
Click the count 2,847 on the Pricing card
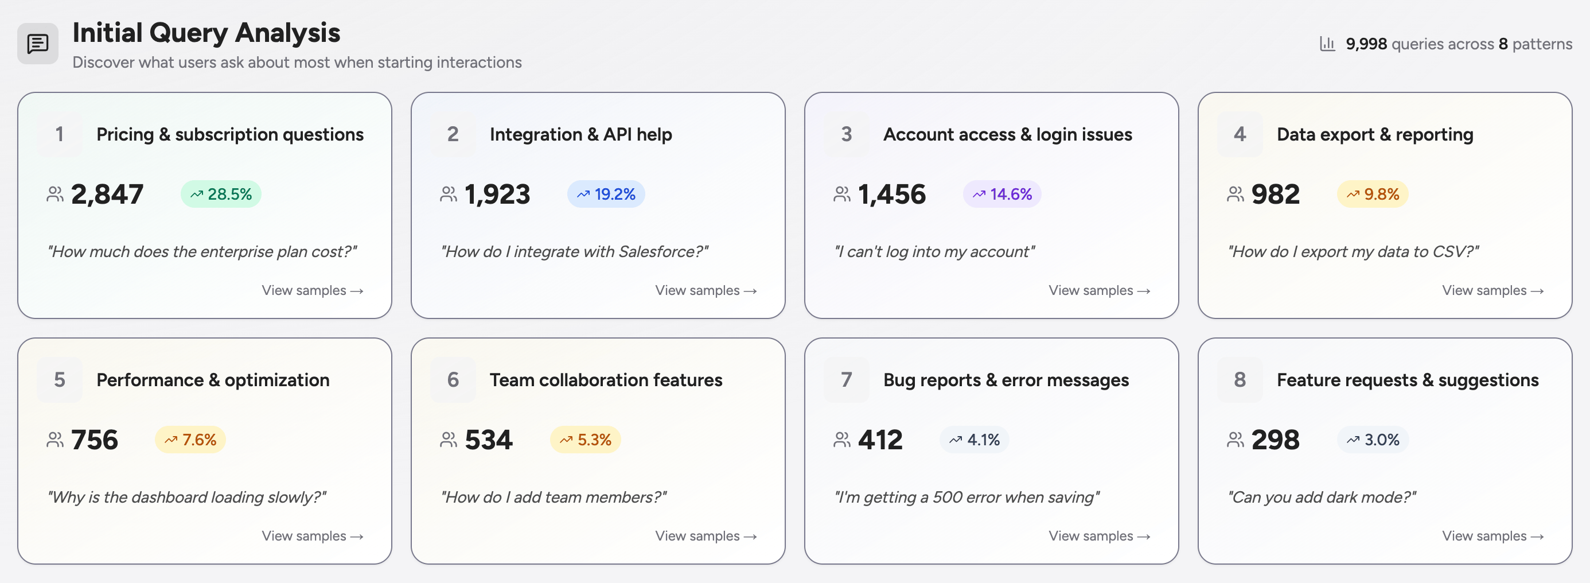point(107,195)
